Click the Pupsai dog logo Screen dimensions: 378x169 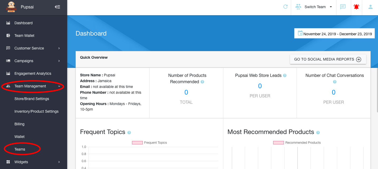pos(11,7)
